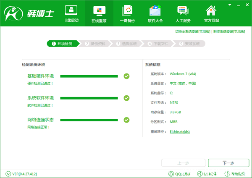Click the VER[0.4.27.412] version text
The image size is (252, 178).
24,174
